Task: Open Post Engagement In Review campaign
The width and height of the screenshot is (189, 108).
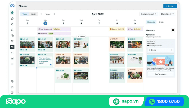Action: (54, 29)
